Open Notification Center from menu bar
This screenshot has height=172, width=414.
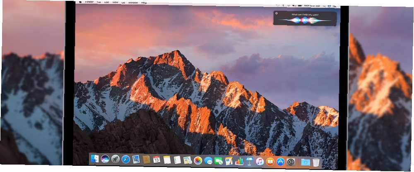click(334, 6)
